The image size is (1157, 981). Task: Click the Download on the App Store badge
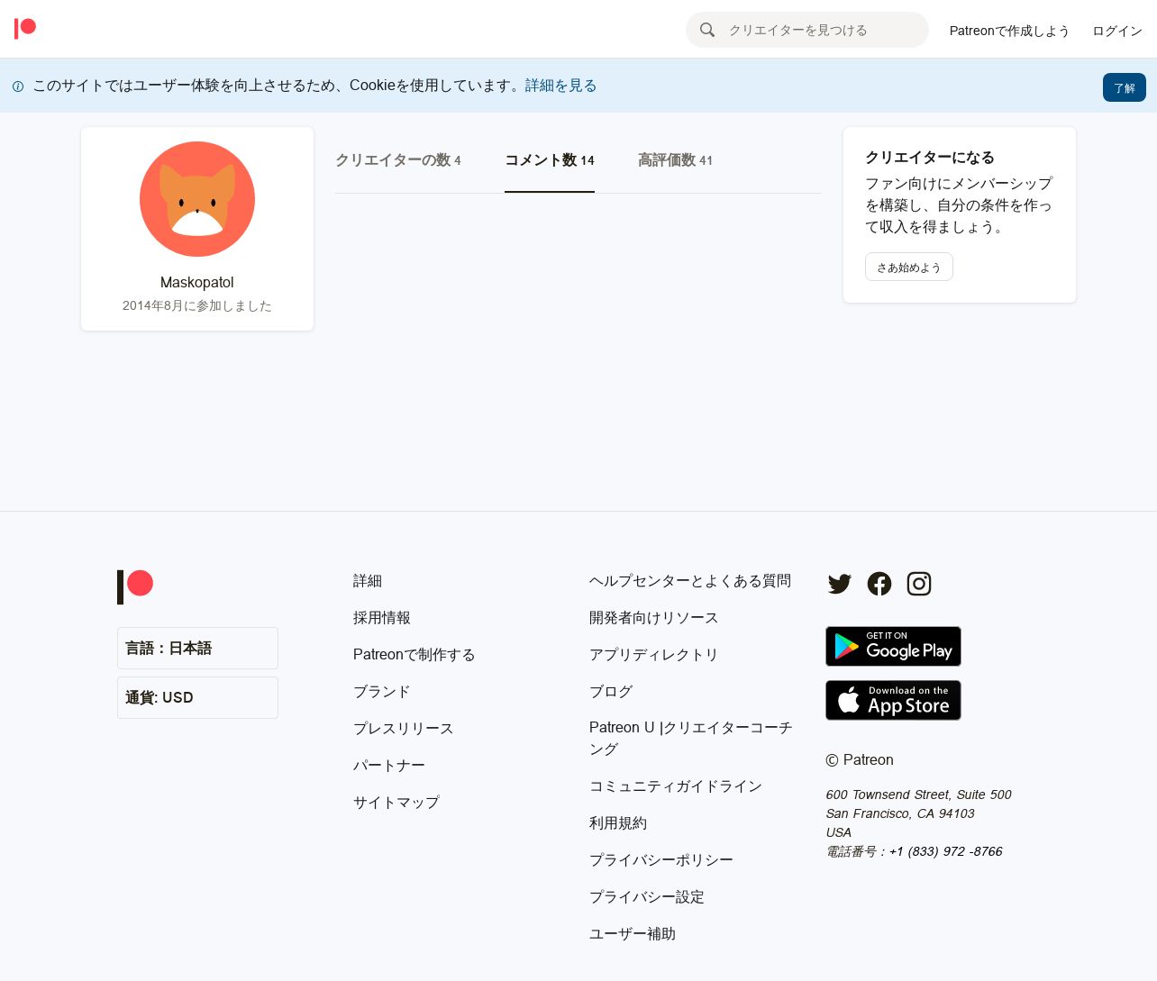pyautogui.click(x=893, y=700)
